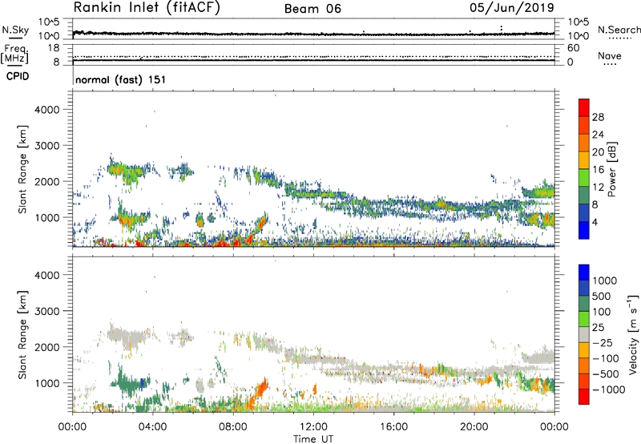Click the 'Velocity [m s-1]' color bar label
This screenshot has width=641, height=444.
[632, 333]
